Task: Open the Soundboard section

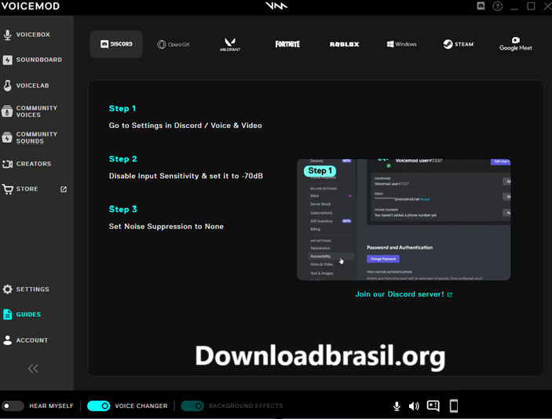Action: tap(32, 60)
